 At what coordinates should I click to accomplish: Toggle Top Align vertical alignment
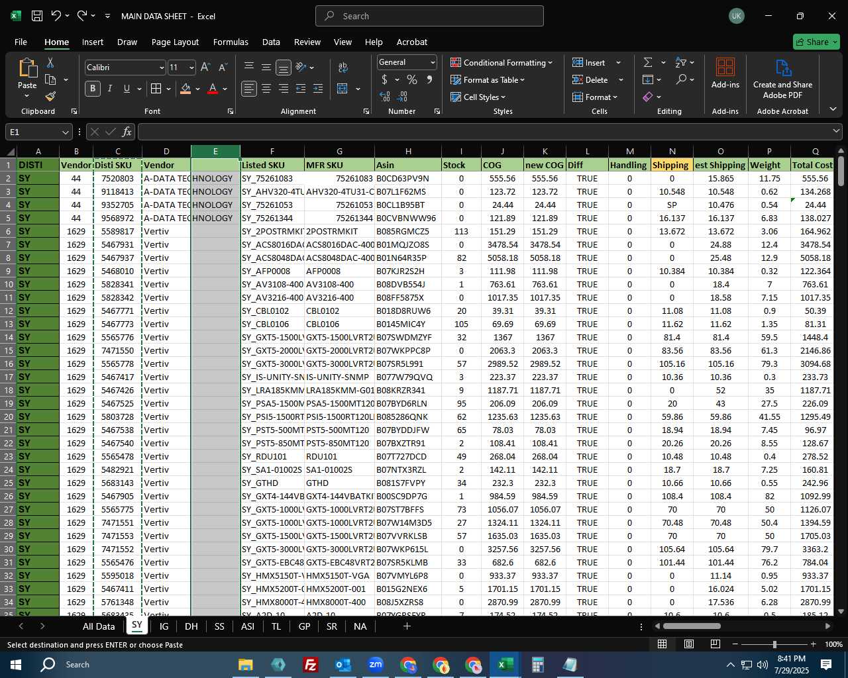click(249, 68)
